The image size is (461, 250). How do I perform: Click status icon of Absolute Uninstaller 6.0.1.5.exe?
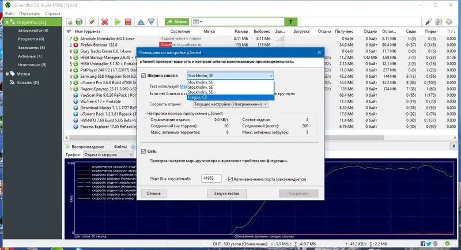pyautogui.click(x=76, y=39)
